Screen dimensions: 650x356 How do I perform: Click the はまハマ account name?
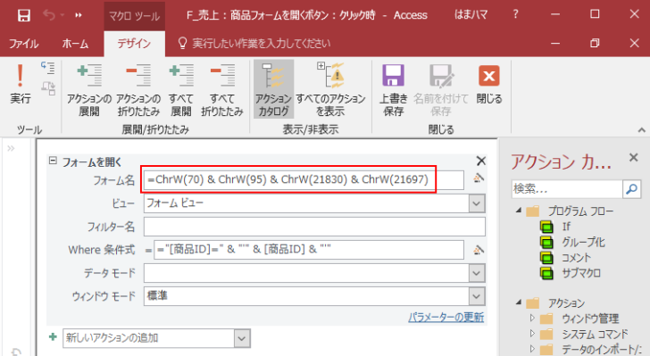pos(471,15)
